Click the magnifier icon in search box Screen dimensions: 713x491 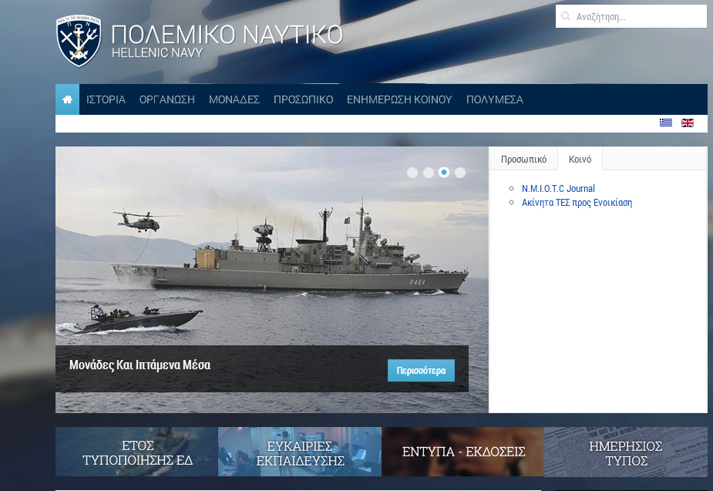566,16
